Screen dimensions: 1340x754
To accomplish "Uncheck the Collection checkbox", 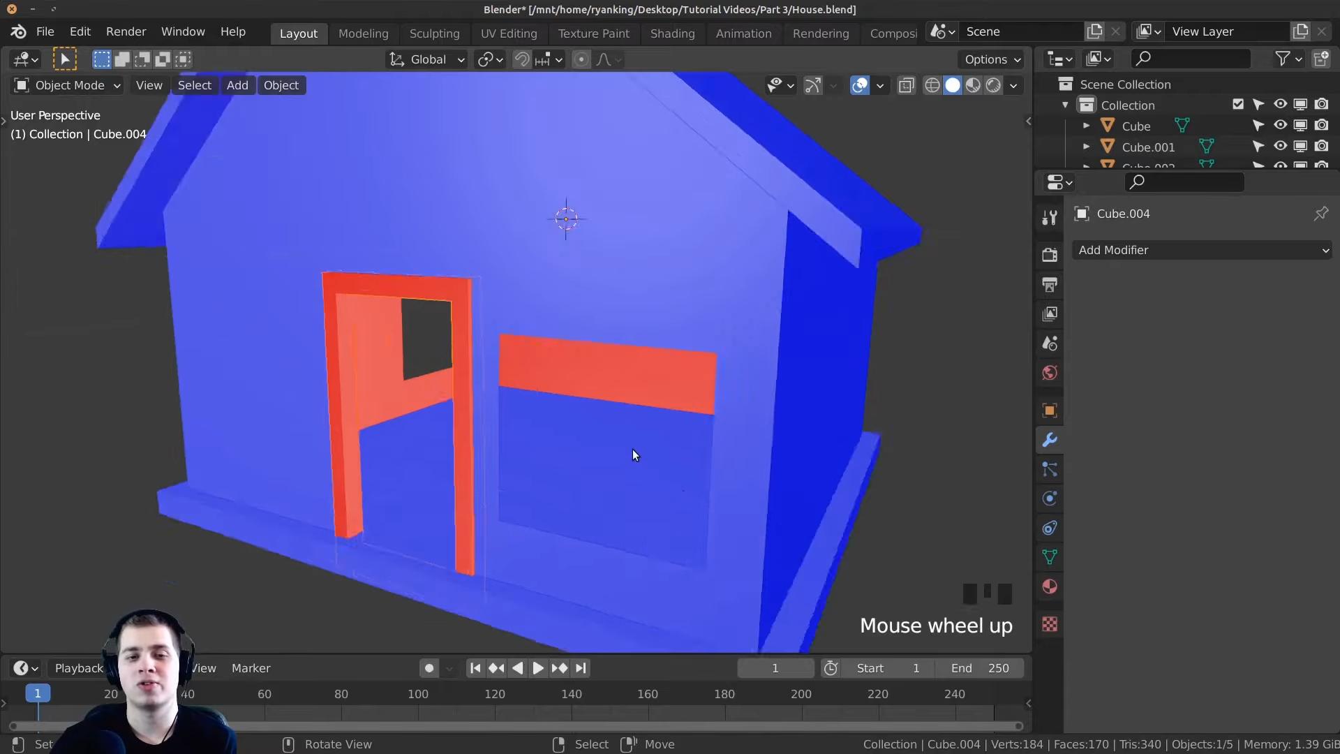I will [x=1239, y=104].
